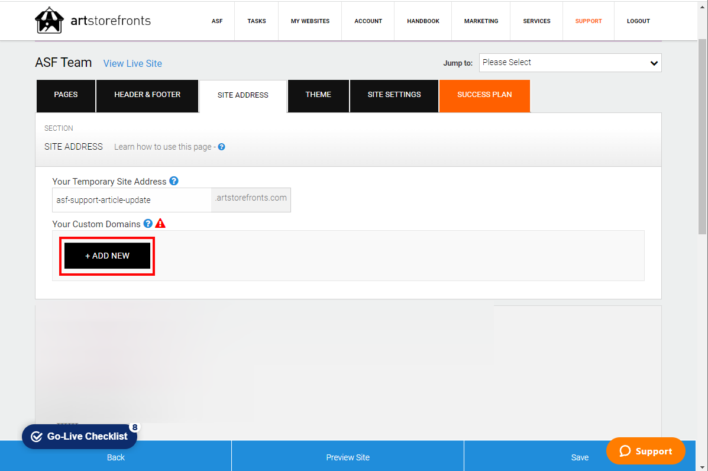Go to the Site Settings tab
This screenshot has width=708, height=471.
[x=394, y=96]
